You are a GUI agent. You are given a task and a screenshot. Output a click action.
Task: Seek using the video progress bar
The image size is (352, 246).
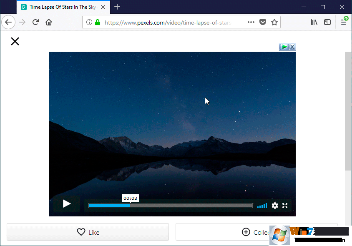(170, 205)
